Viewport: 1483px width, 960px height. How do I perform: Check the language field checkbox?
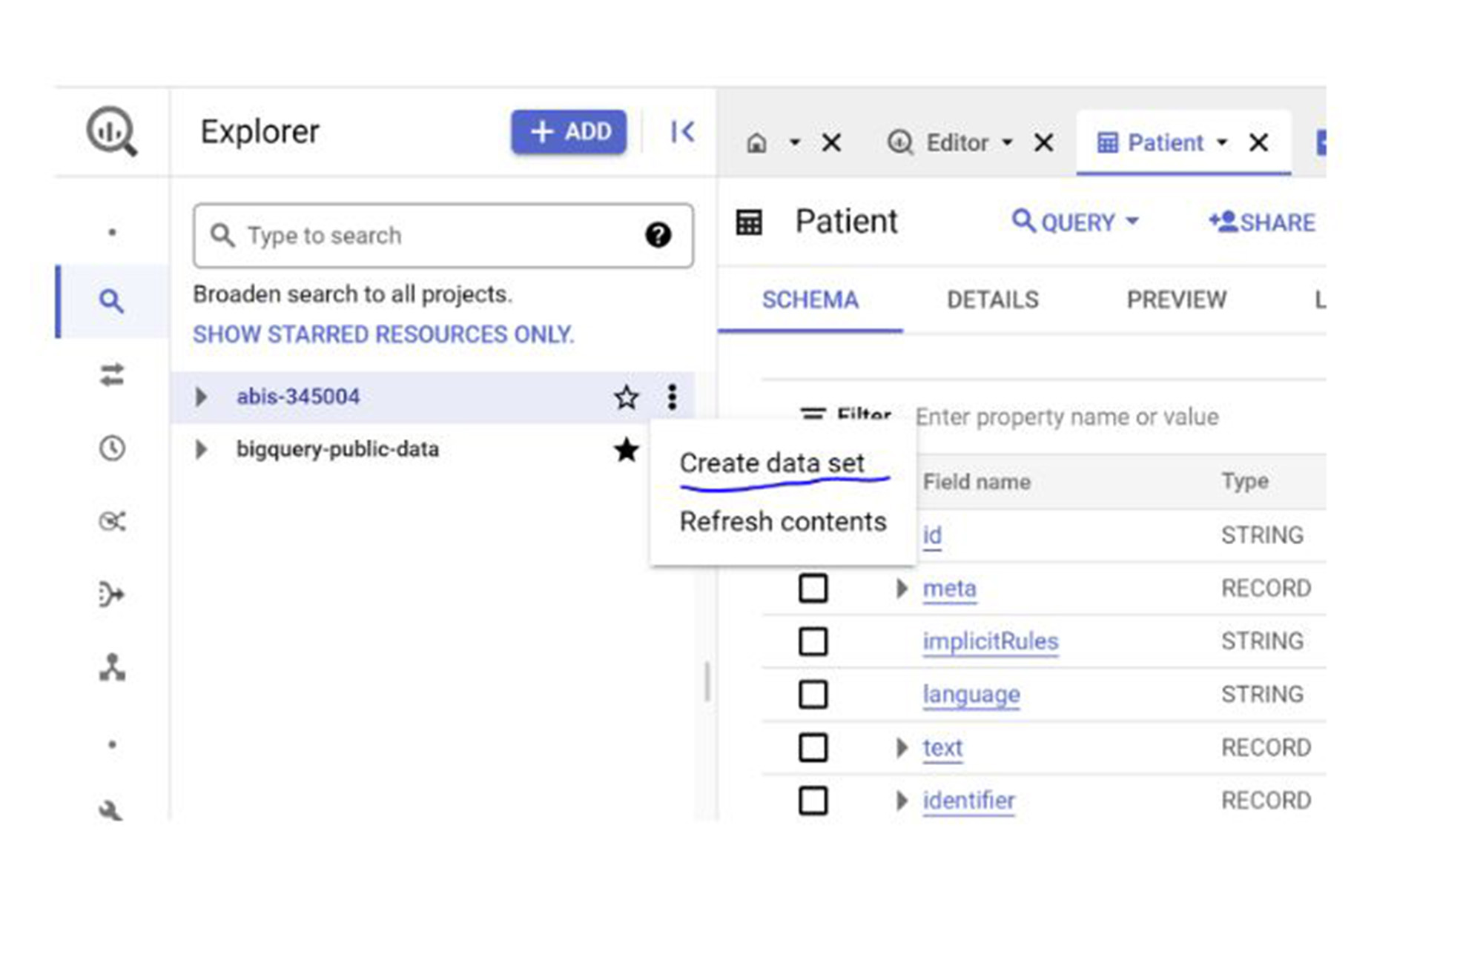813,695
